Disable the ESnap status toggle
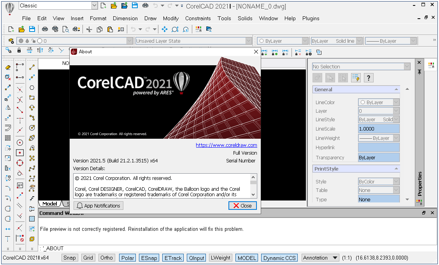 [x=149, y=258]
